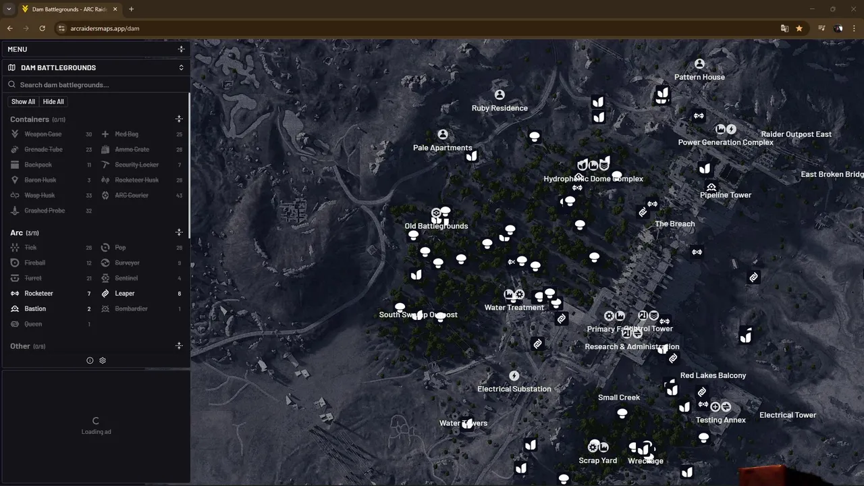Click the Hydroponic Dome Complex label

tap(593, 179)
